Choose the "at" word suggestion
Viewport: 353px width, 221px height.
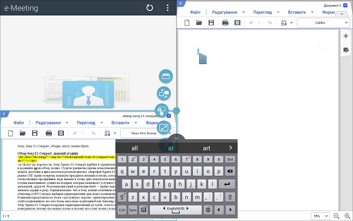tap(170, 148)
